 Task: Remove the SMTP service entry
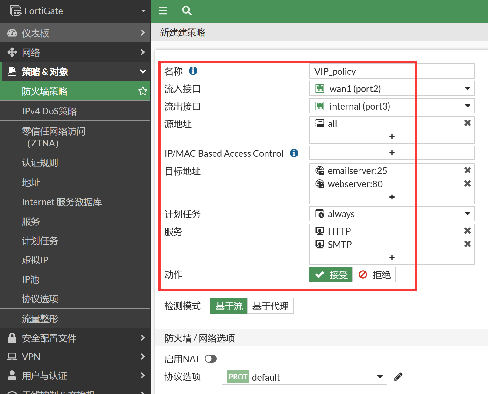point(467,244)
